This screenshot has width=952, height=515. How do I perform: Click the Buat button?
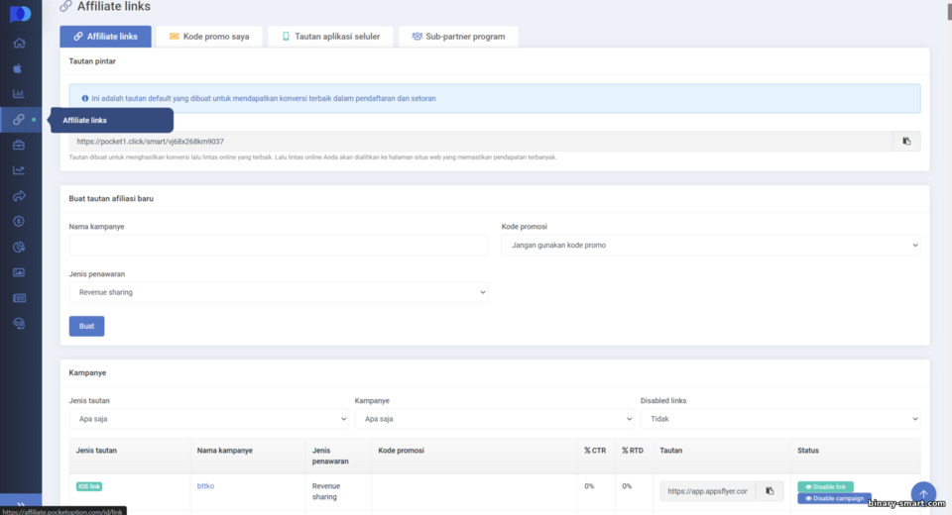[87, 327]
